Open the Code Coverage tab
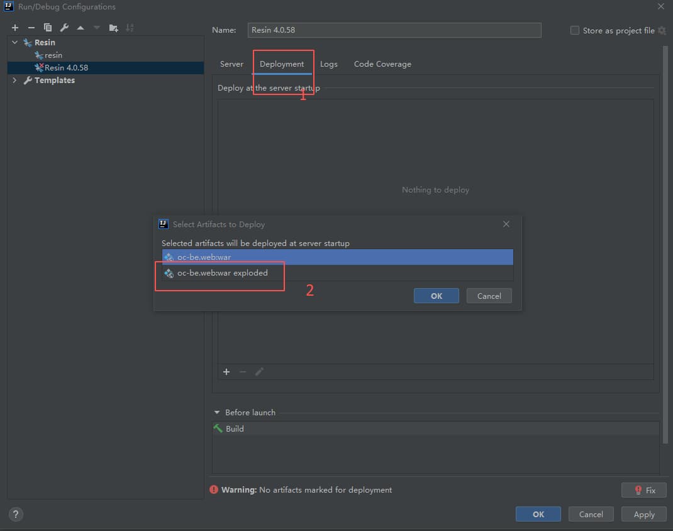 [x=382, y=64]
